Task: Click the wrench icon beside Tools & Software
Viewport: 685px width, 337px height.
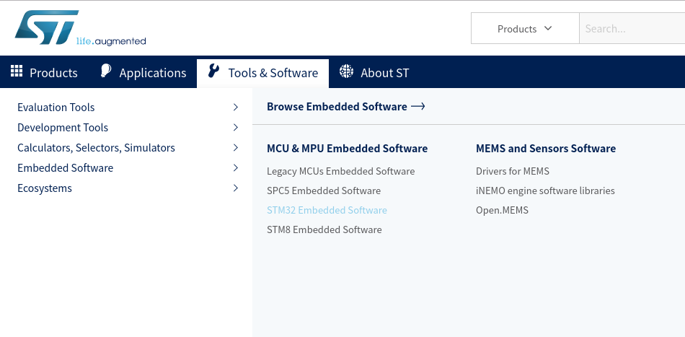Action: (213, 71)
